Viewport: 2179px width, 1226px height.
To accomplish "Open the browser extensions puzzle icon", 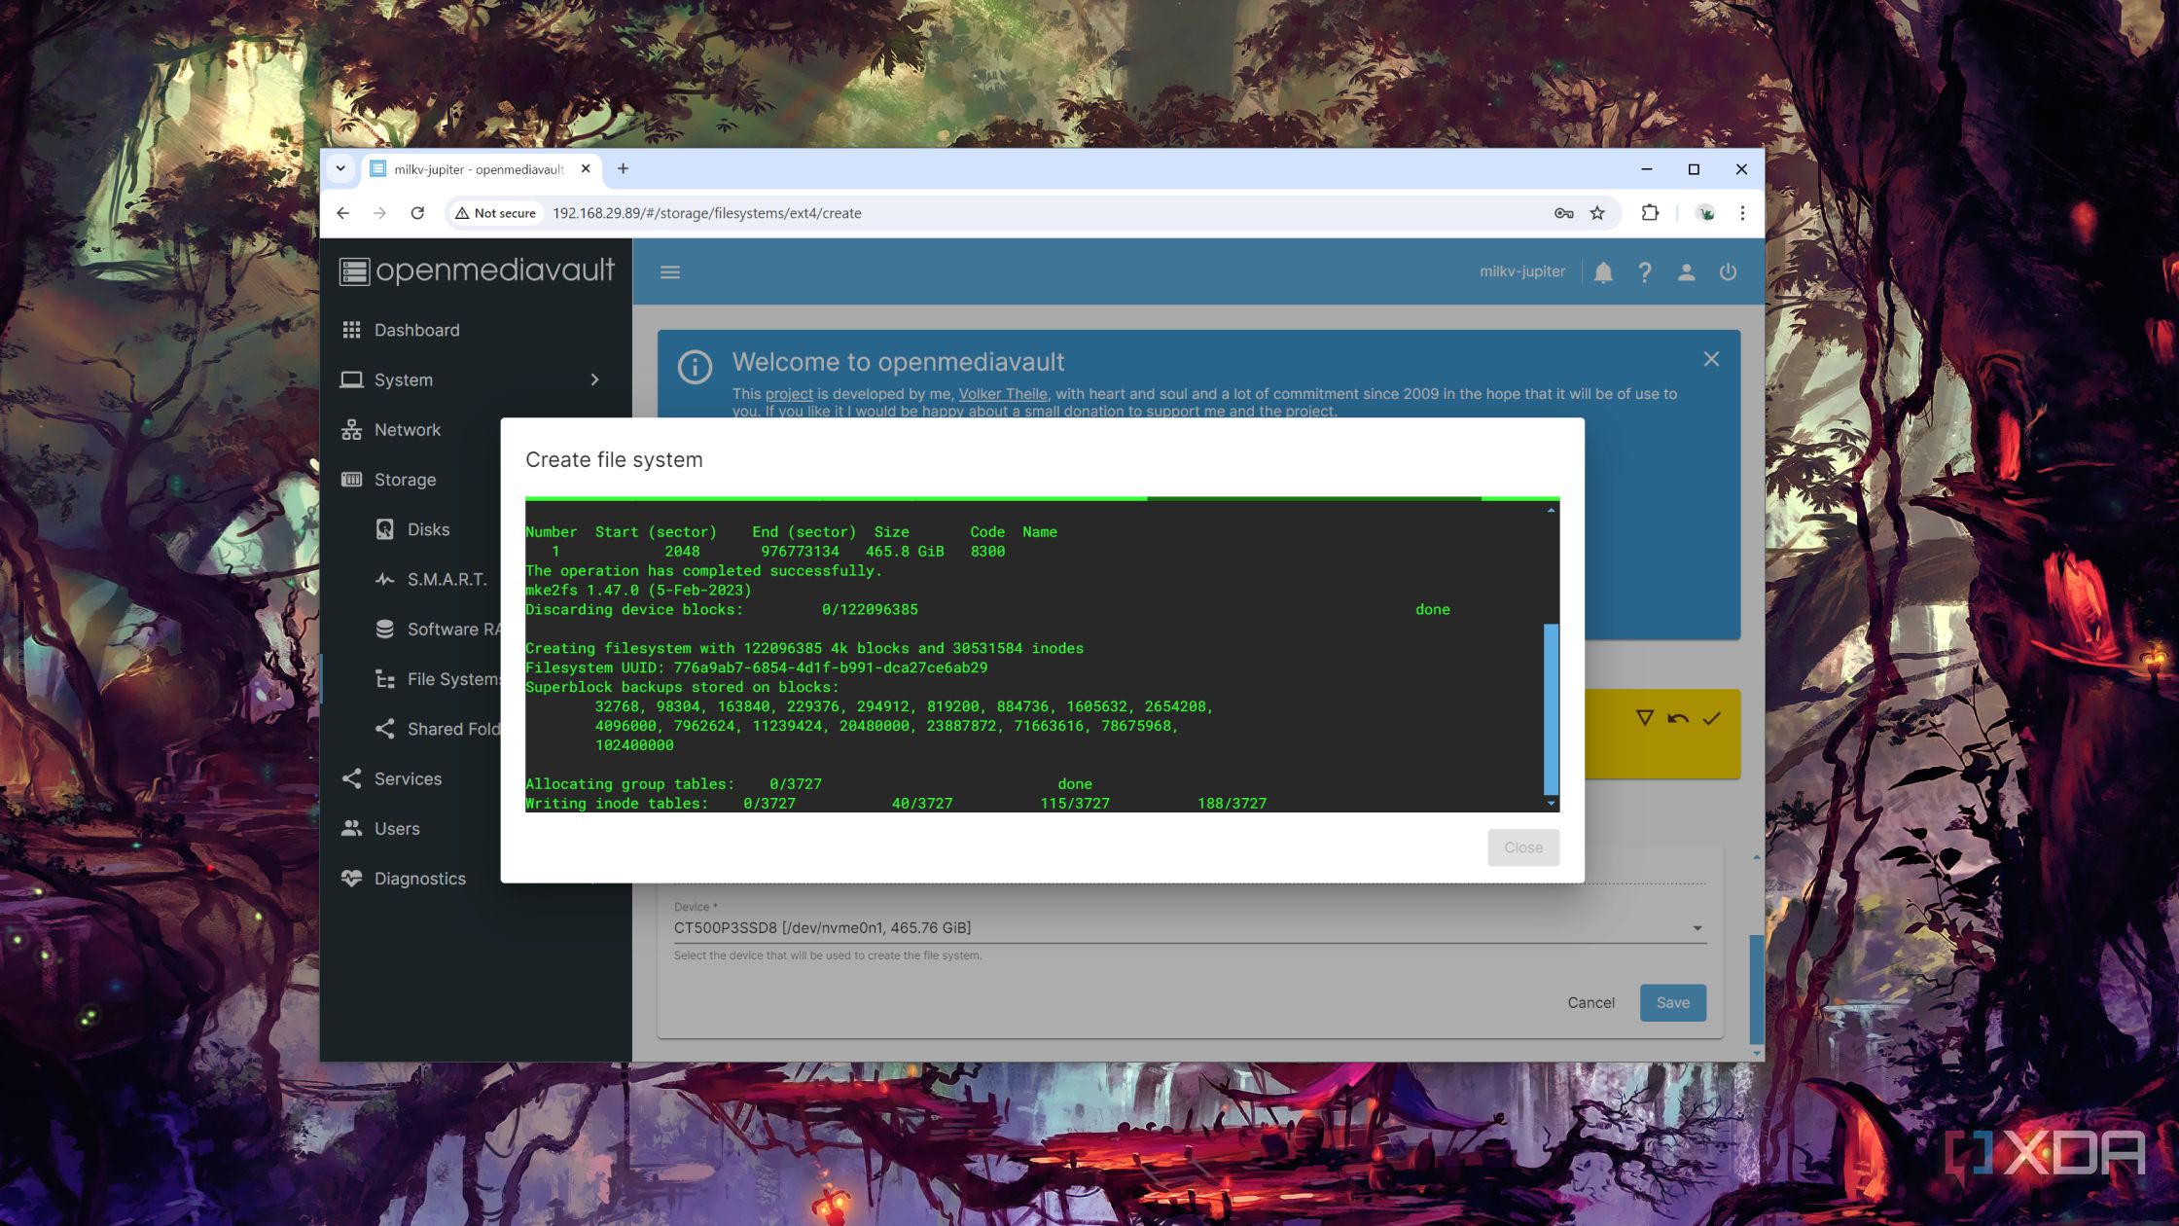I will (1650, 213).
